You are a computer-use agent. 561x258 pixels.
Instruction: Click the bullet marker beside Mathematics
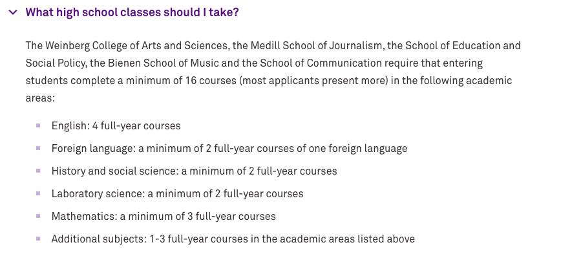click(38, 216)
